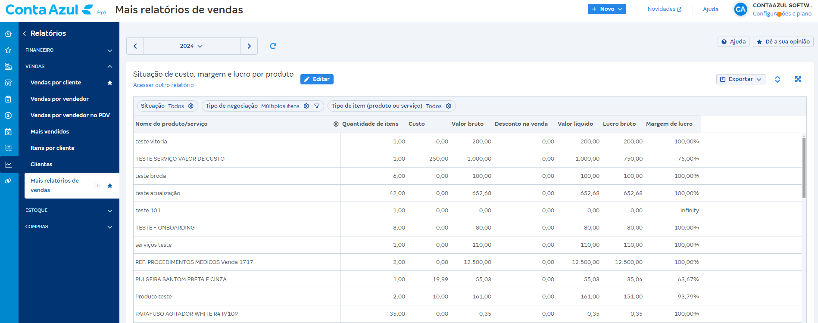The image size is (818, 323).
Task: Click the Dê a sua opinião button
Action: [783, 42]
